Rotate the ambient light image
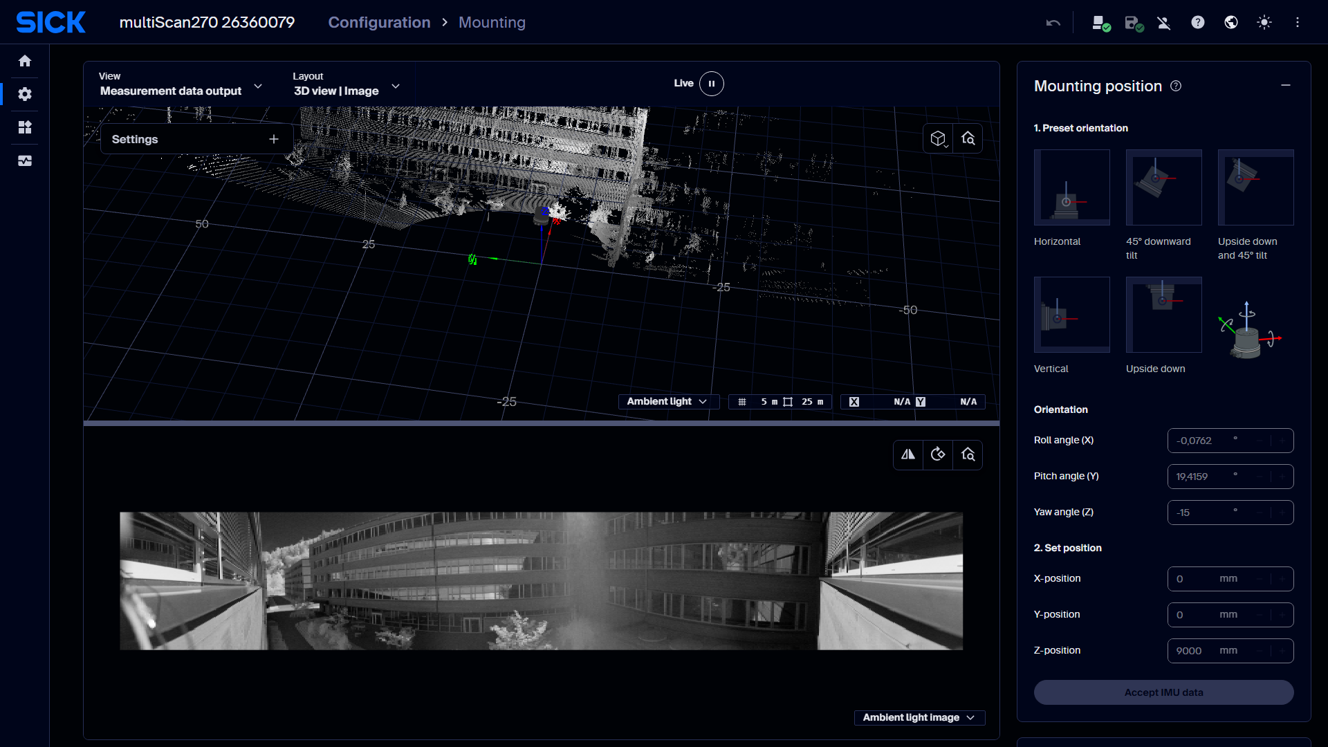This screenshot has height=747, width=1328. coord(938,454)
